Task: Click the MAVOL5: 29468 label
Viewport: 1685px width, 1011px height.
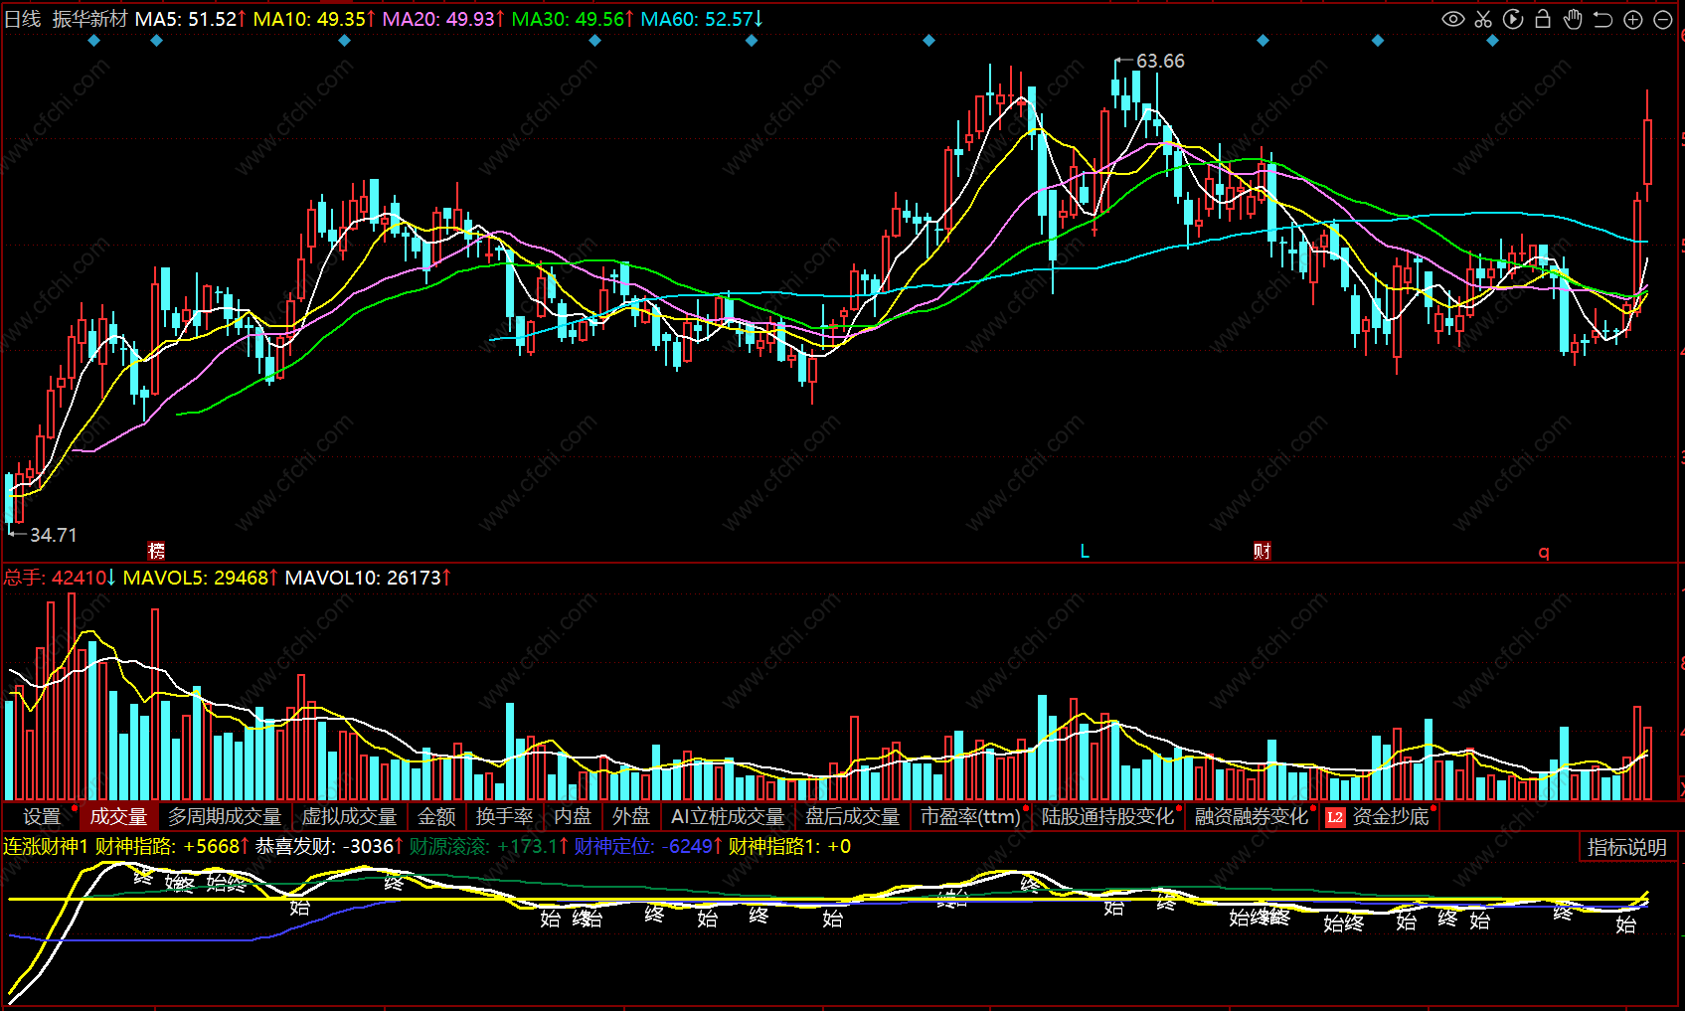Action: (200, 578)
